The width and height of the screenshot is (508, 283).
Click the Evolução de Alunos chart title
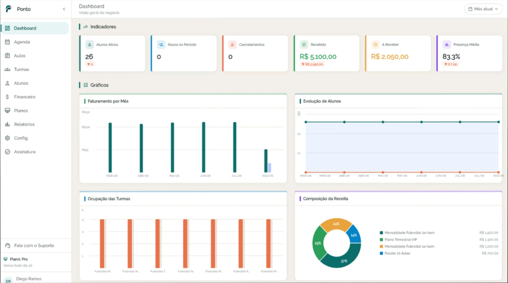(322, 101)
